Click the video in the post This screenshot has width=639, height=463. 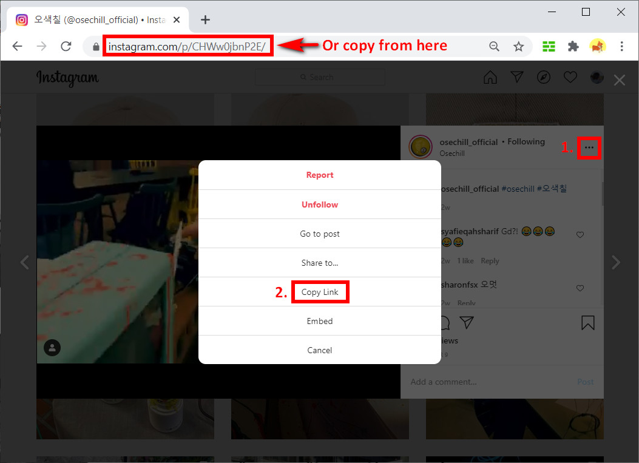point(117,262)
